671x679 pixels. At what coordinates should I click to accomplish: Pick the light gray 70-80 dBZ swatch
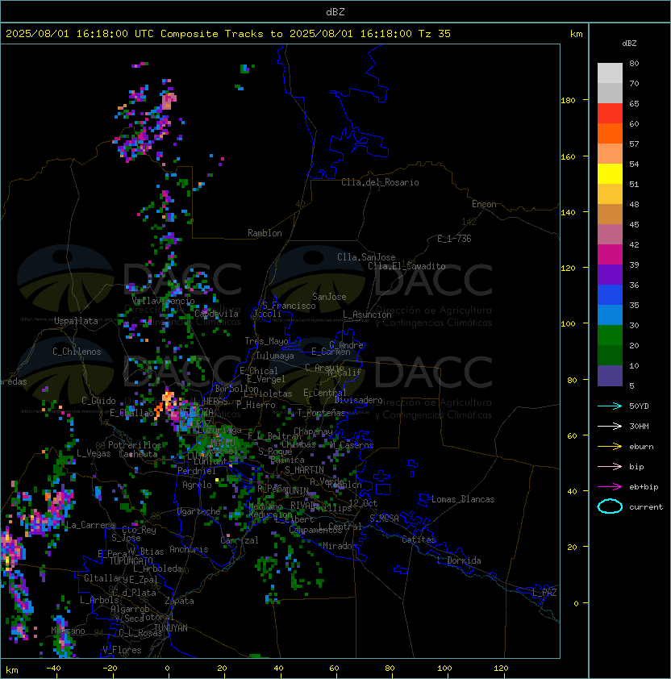(x=610, y=73)
